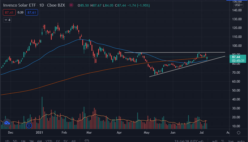Click the red 87.41 sell price button
Screen dimensions: 248x142
[x=9, y=12]
